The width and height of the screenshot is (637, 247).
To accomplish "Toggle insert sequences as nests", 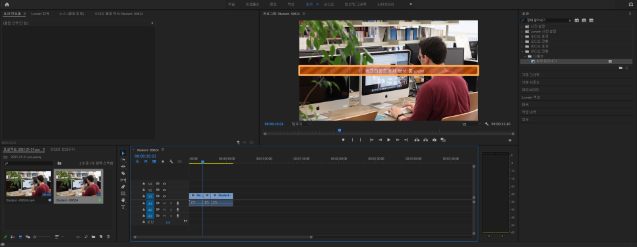I will click(x=137, y=161).
